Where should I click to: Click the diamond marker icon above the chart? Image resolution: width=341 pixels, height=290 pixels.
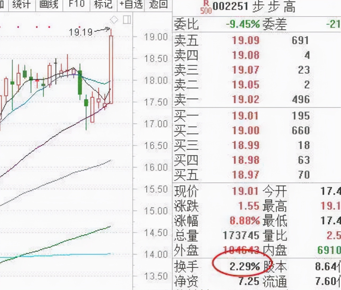click(x=114, y=20)
